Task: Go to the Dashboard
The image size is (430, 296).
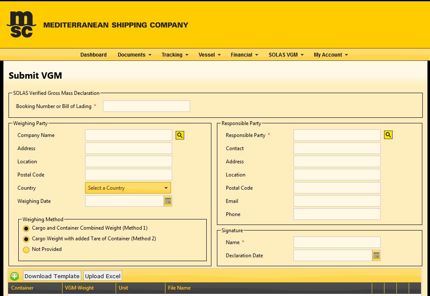Action: coord(94,54)
